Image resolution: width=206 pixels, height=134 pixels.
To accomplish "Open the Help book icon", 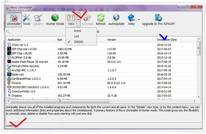I will 131,18.
